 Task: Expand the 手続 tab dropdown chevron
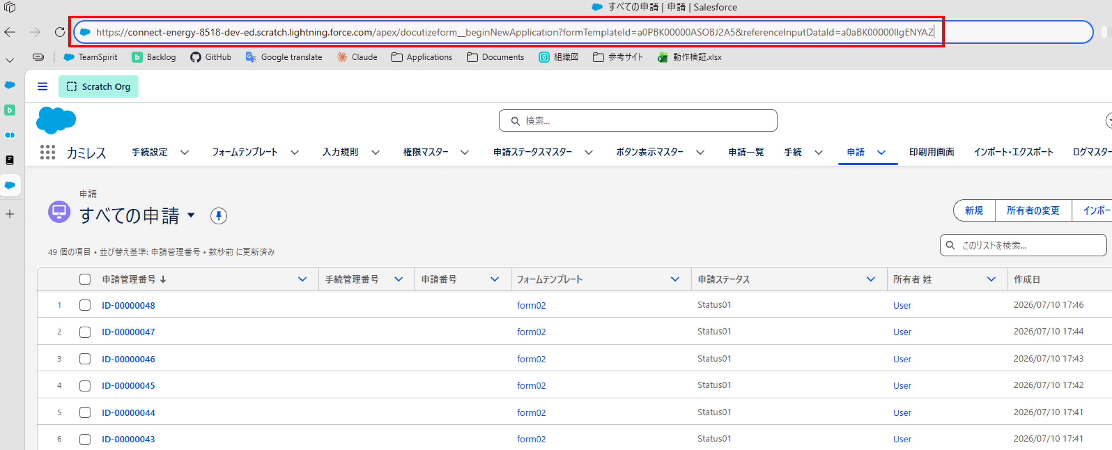pyautogui.click(x=819, y=152)
